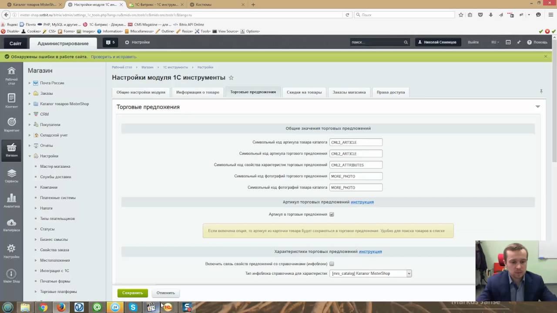Screen dimensions: 557x313
Task: Open a new browser tab with plus
Action: coord(253,4)
